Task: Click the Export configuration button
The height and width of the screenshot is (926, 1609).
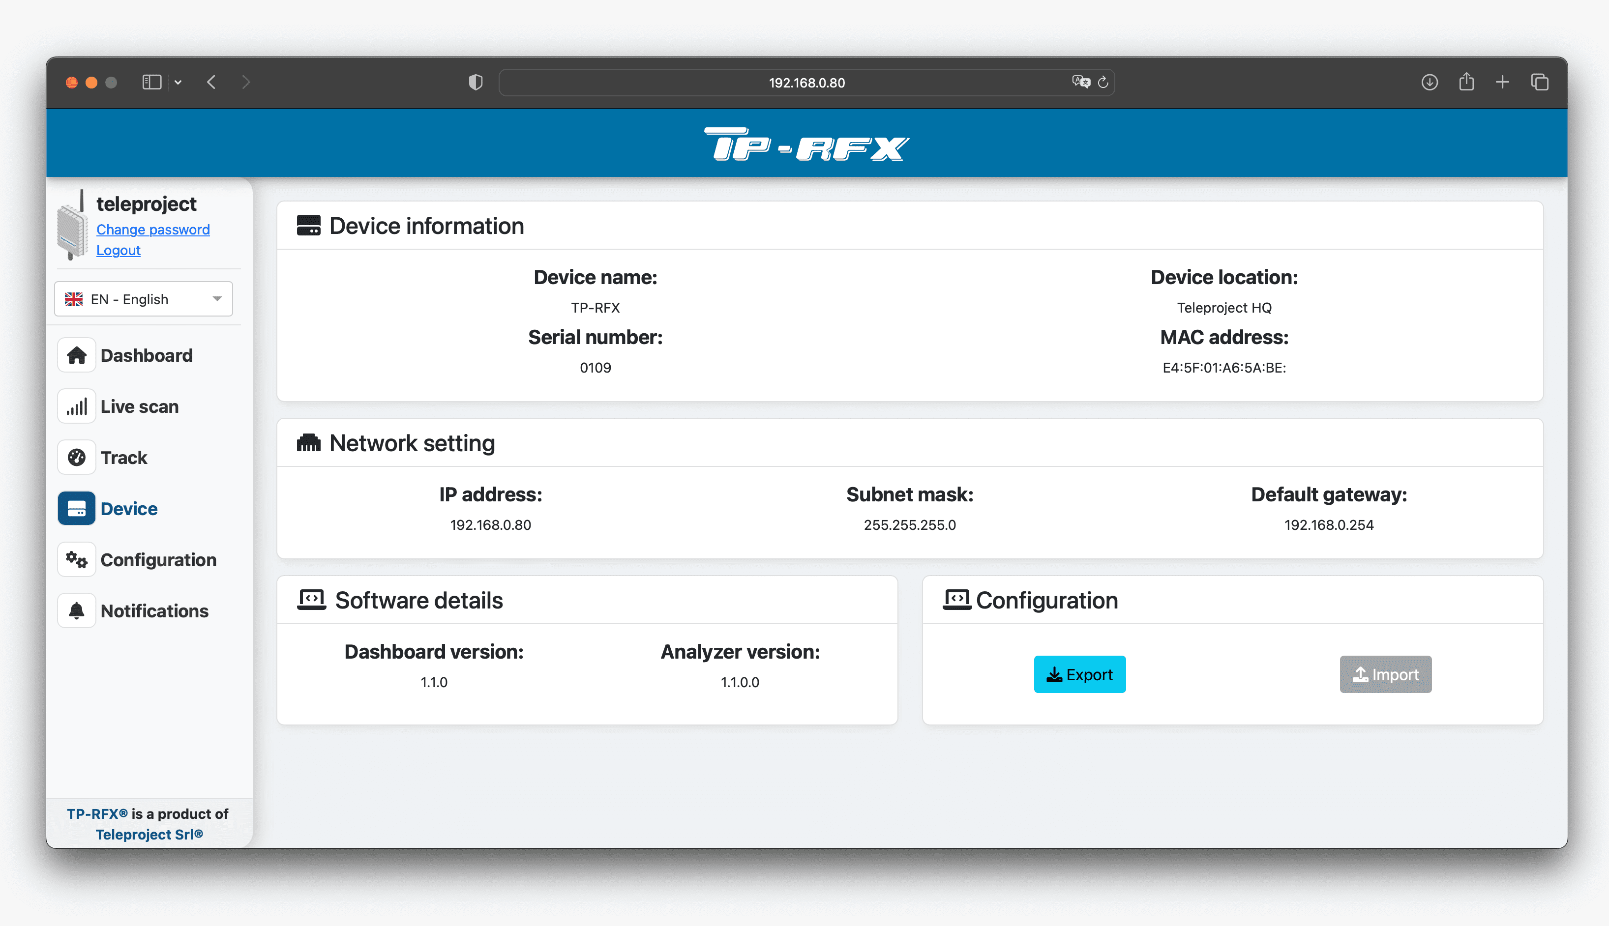Action: coord(1080,674)
